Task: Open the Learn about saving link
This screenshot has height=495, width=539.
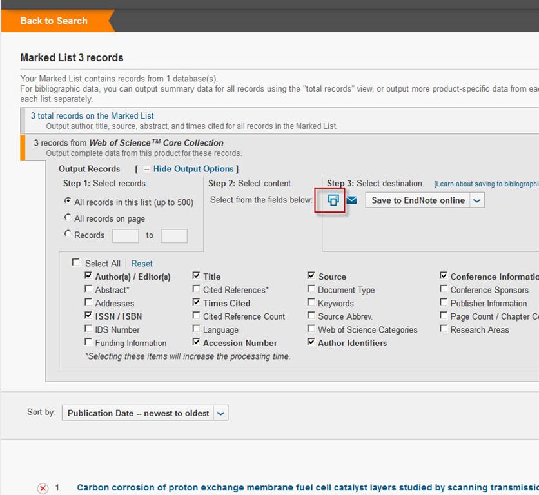Action: point(485,184)
